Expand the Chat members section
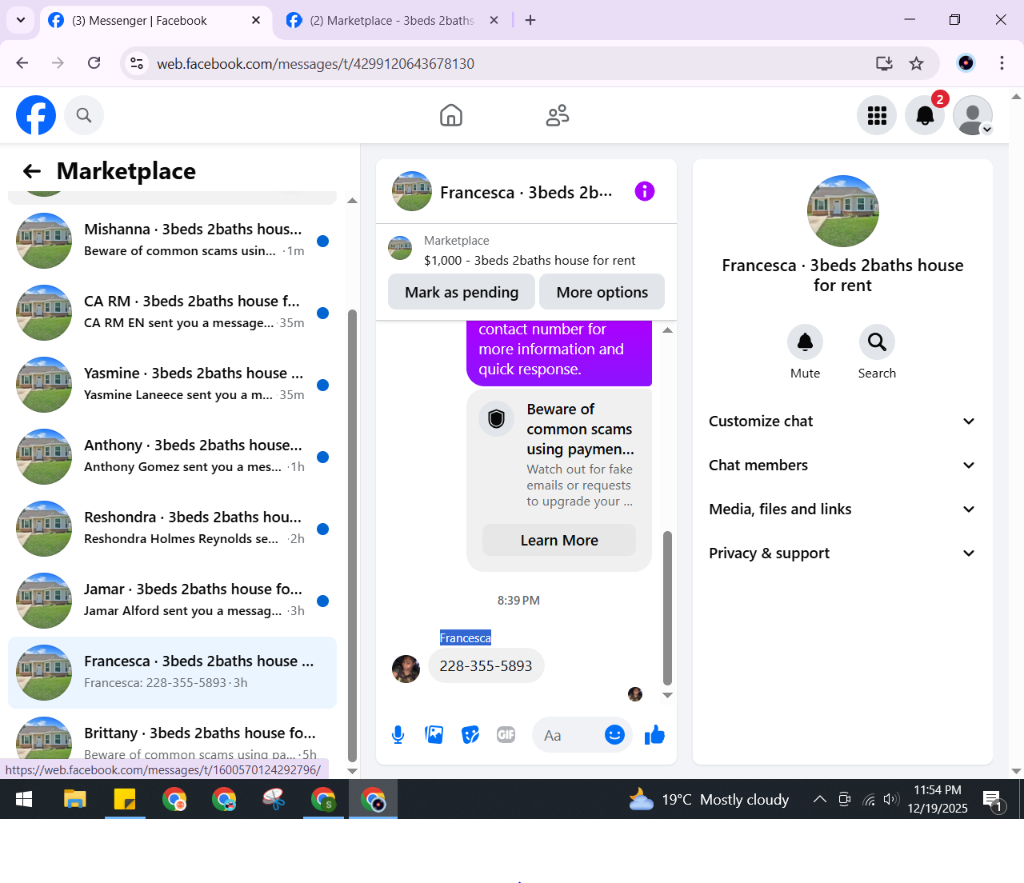Viewport: 1024px width, 883px height. coord(842,465)
